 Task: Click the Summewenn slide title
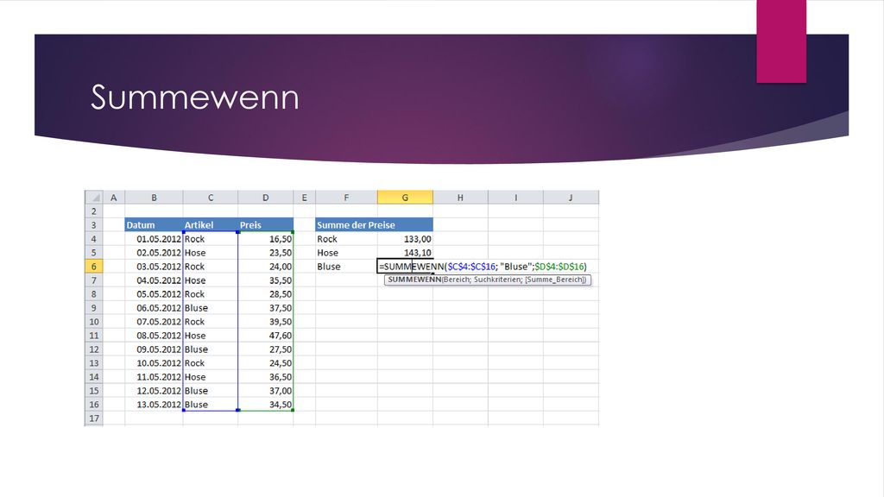pos(194,97)
